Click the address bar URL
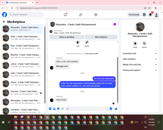This screenshot has width=163, height=130. click(x=39, y=8)
